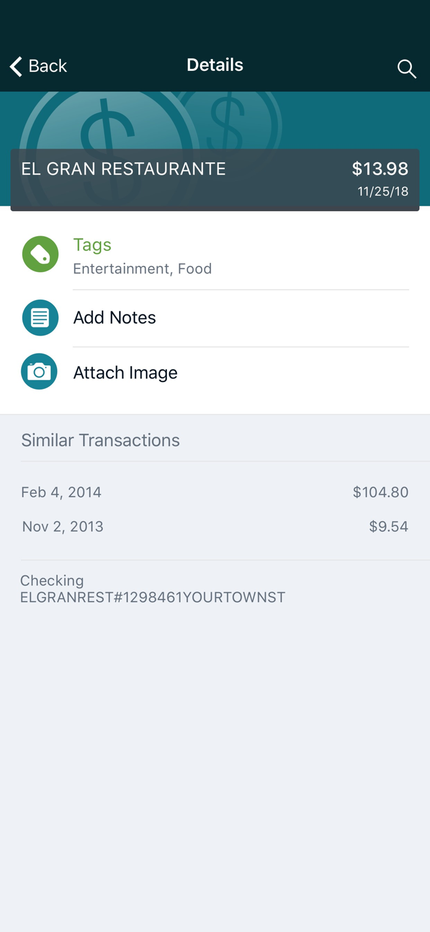Tap the $104.80 transaction amount
Image resolution: width=430 pixels, height=932 pixels.
coord(380,493)
